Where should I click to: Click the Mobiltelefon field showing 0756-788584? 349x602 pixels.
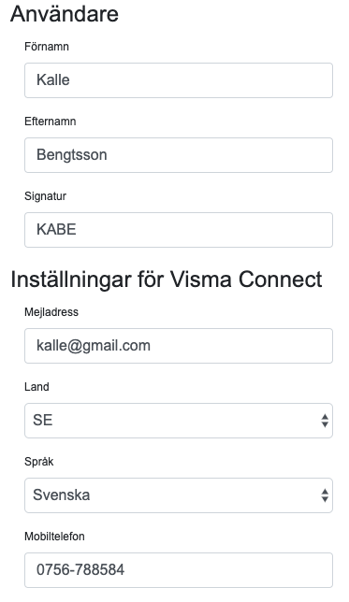179,570
